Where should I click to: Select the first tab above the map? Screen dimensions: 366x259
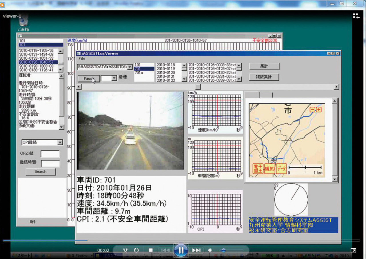pyautogui.click(x=252, y=95)
